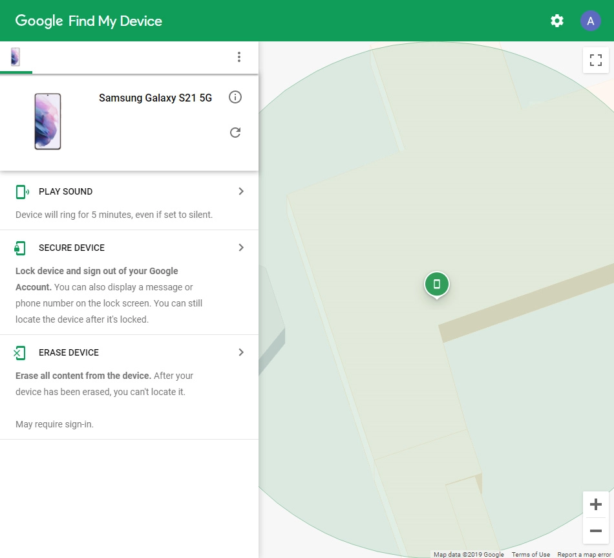The height and width of the screenshot is (558, 614).
Task: Click the Play Sound phone icon
Action: (22, 191)
